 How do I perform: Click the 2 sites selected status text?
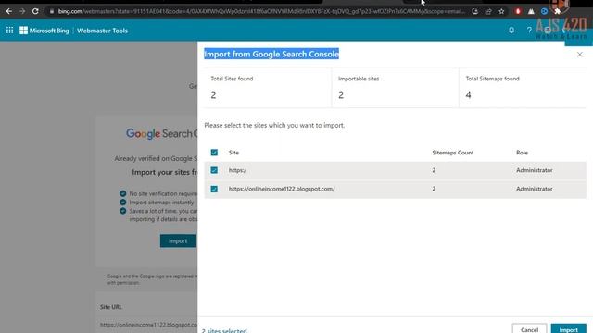click(224, 330)
